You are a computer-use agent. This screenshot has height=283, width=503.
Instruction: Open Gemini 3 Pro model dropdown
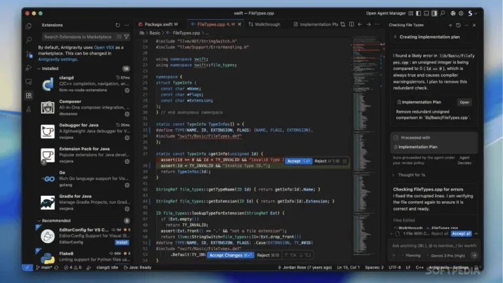click(447, 255)
